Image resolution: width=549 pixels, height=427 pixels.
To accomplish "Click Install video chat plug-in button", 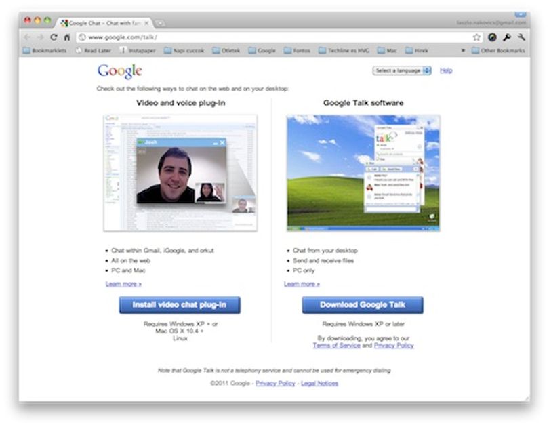I will pyautogui.click(x=180, y=305).
